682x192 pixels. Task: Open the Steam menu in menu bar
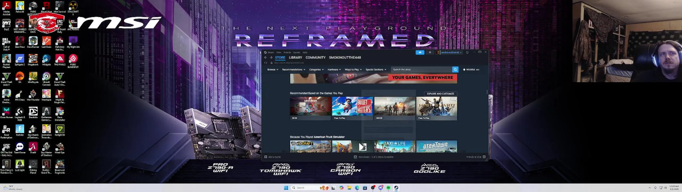pyautogui.click(x=271, y=53)
